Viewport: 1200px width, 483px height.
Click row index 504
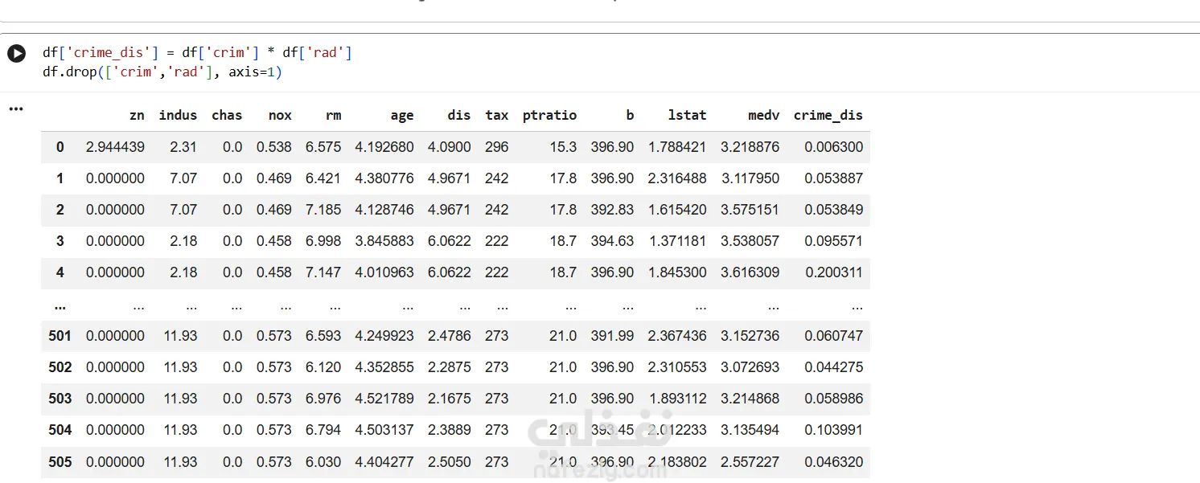tap(60, 430)
